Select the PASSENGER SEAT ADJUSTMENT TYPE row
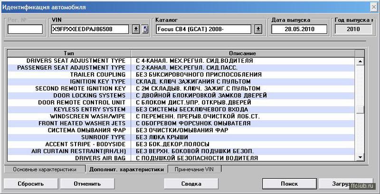Viewport: 380px width, 194px height. point(181,68)
